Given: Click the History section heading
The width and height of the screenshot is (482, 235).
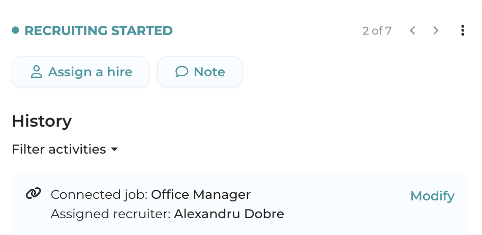Looking at the screenshot, I should (x=42, y=121).
